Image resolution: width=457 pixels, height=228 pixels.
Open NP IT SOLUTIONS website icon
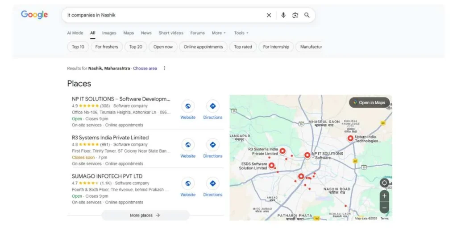pyautogui.click(x=188, y=106)
